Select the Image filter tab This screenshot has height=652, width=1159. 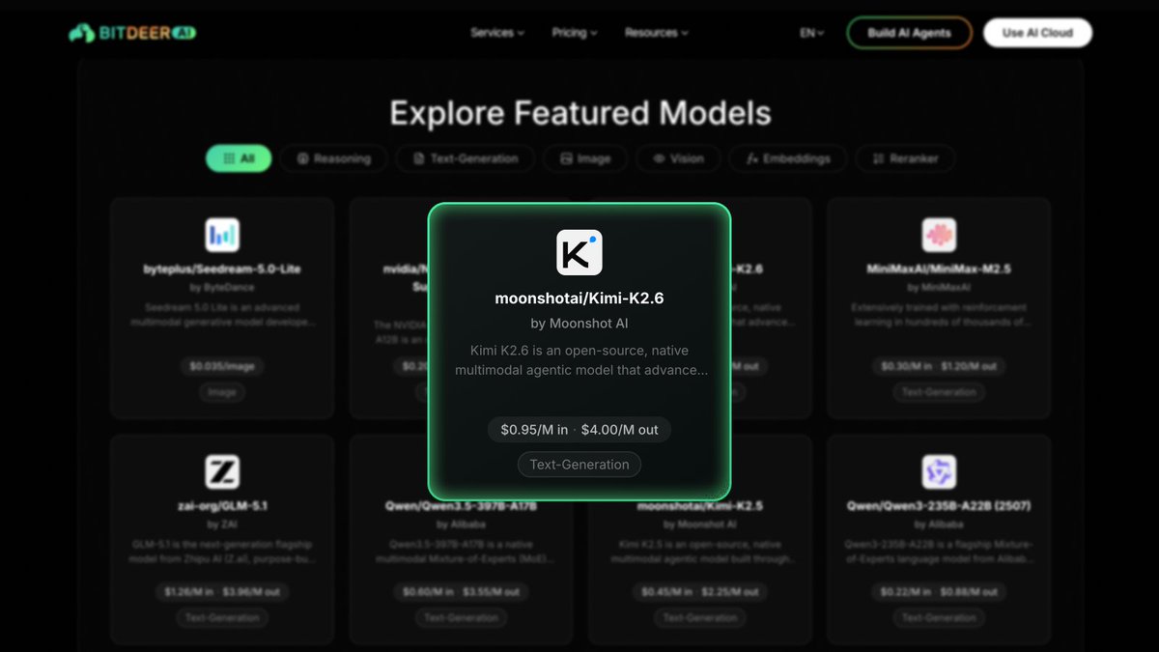584,158
